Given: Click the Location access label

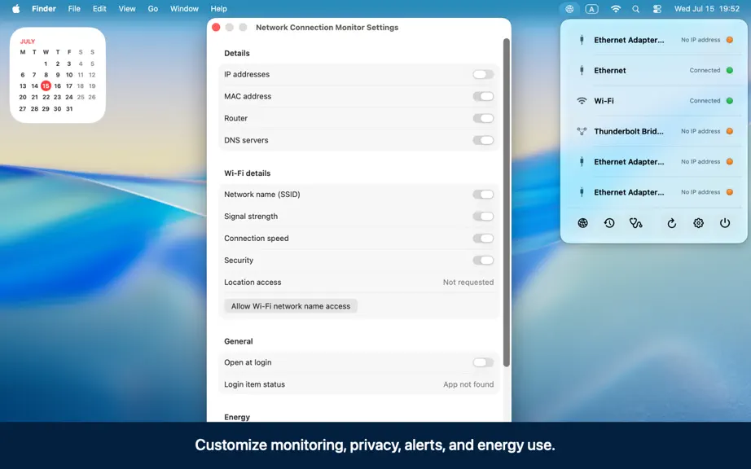Looking at the screenshot, I should (253, 283).
